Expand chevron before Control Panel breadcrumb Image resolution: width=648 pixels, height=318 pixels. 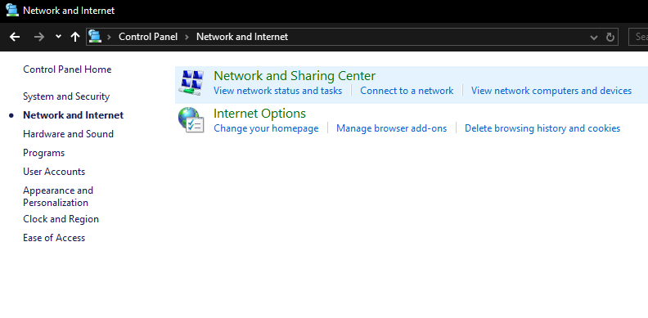click(x=110, y=37)
